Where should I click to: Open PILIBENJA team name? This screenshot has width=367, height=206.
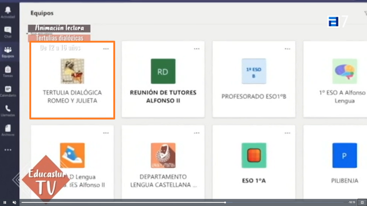(x=345, y=180)
